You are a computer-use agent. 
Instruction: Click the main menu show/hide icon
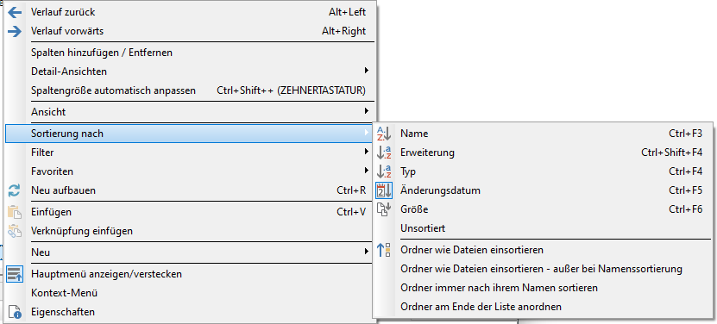coord(15,274)
